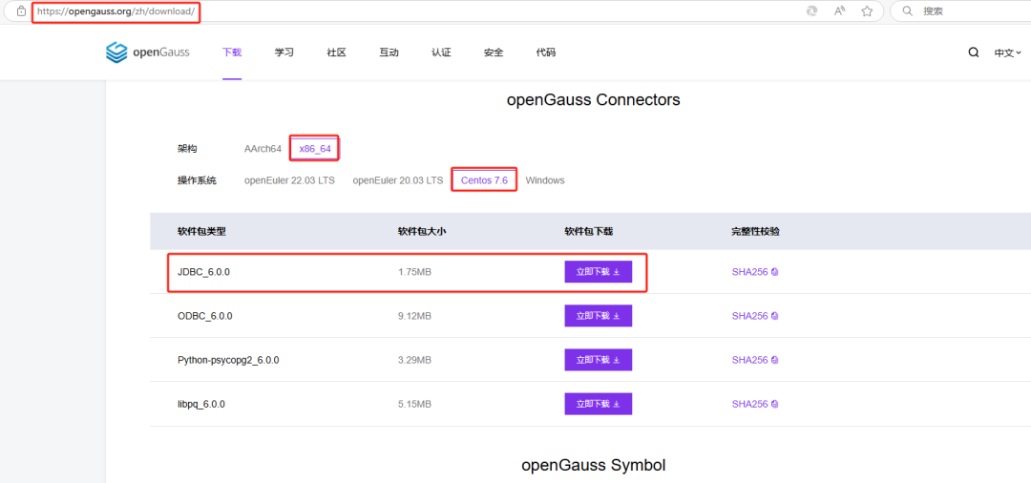Click the libpq_6.0.0 package name

point(201,404)
